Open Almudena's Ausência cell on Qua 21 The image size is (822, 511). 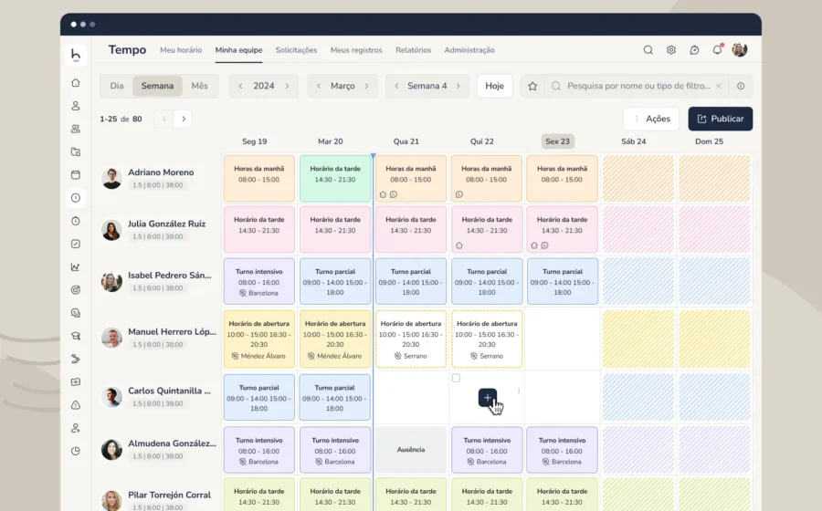(x=411, y=450)
